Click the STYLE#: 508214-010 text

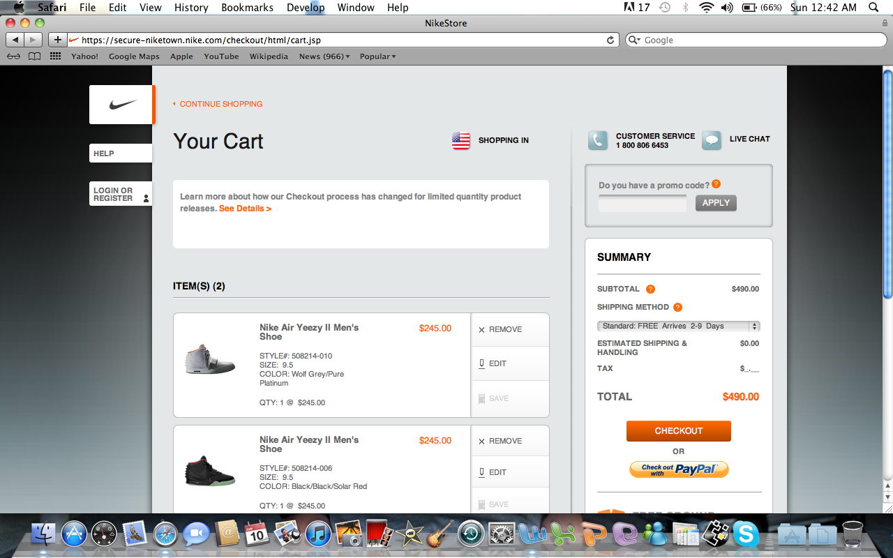point(296,356)
